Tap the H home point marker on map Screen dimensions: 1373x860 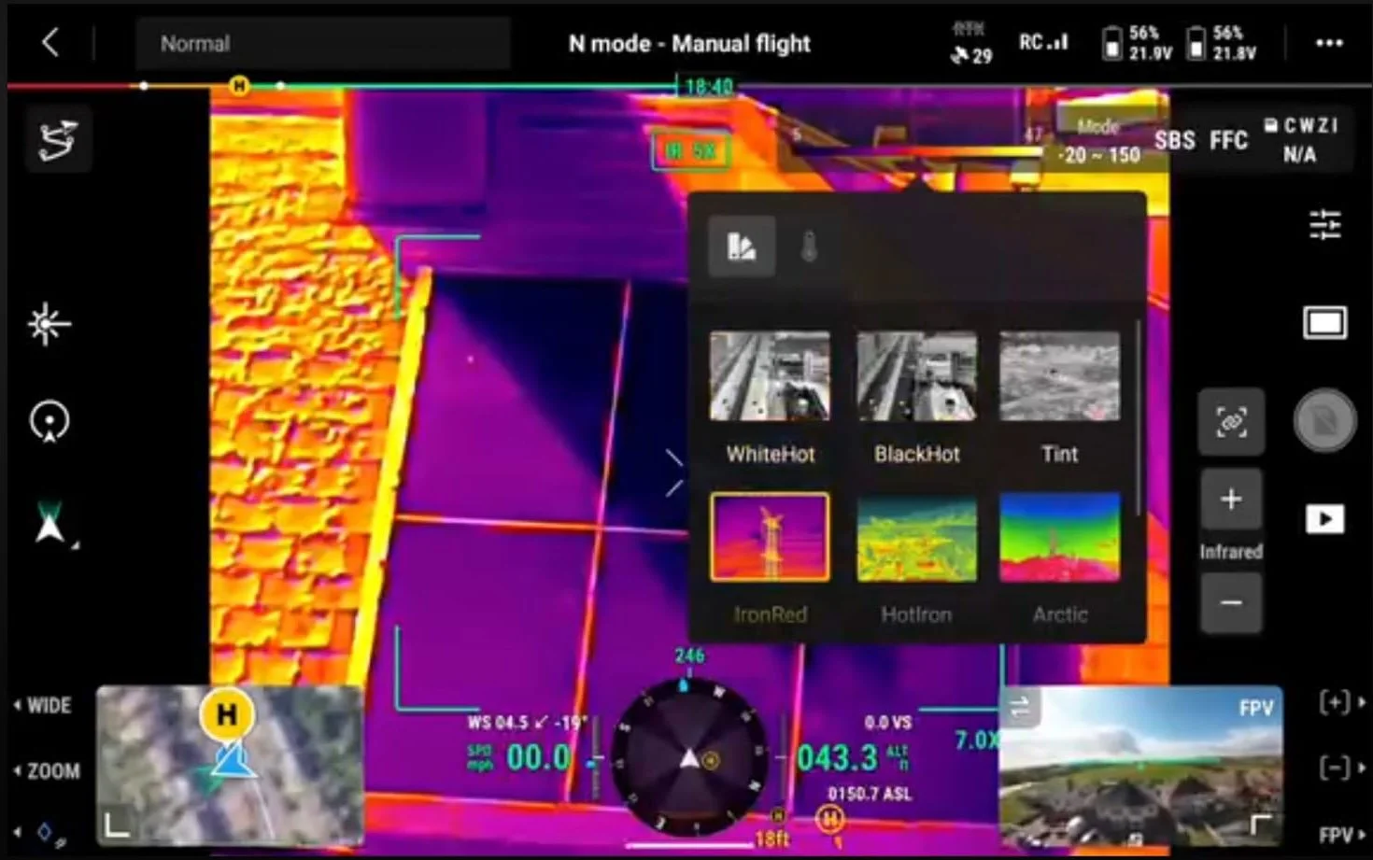coord(226,715)
